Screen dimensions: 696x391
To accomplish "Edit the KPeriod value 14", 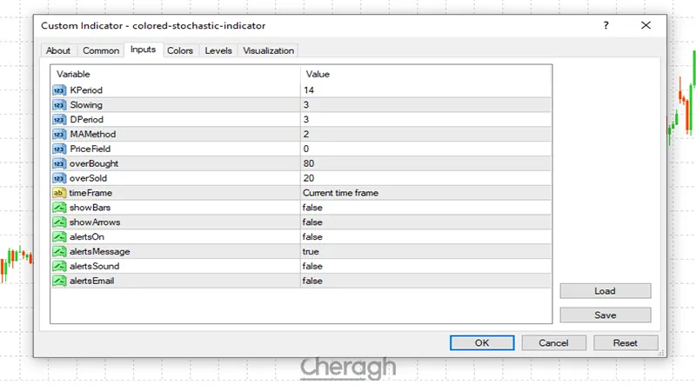I will tap(309, 90).
